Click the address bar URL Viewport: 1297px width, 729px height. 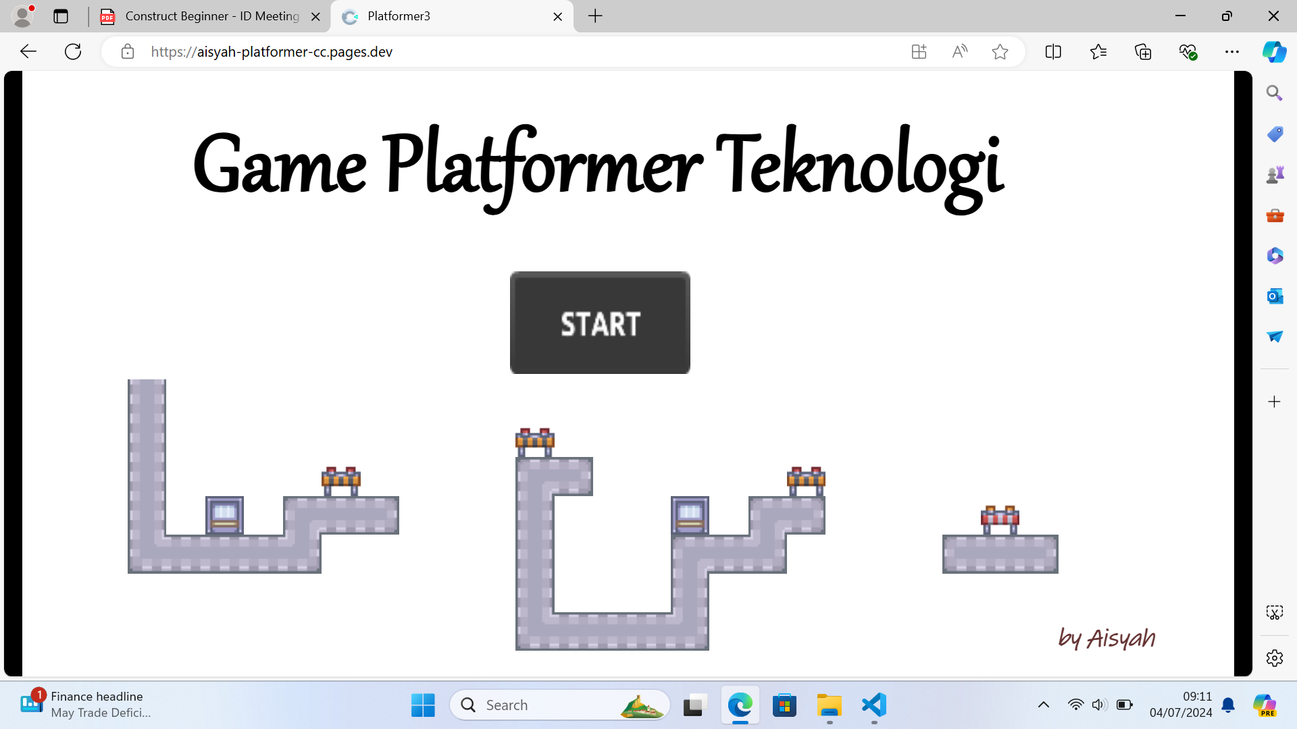[272, 51]
